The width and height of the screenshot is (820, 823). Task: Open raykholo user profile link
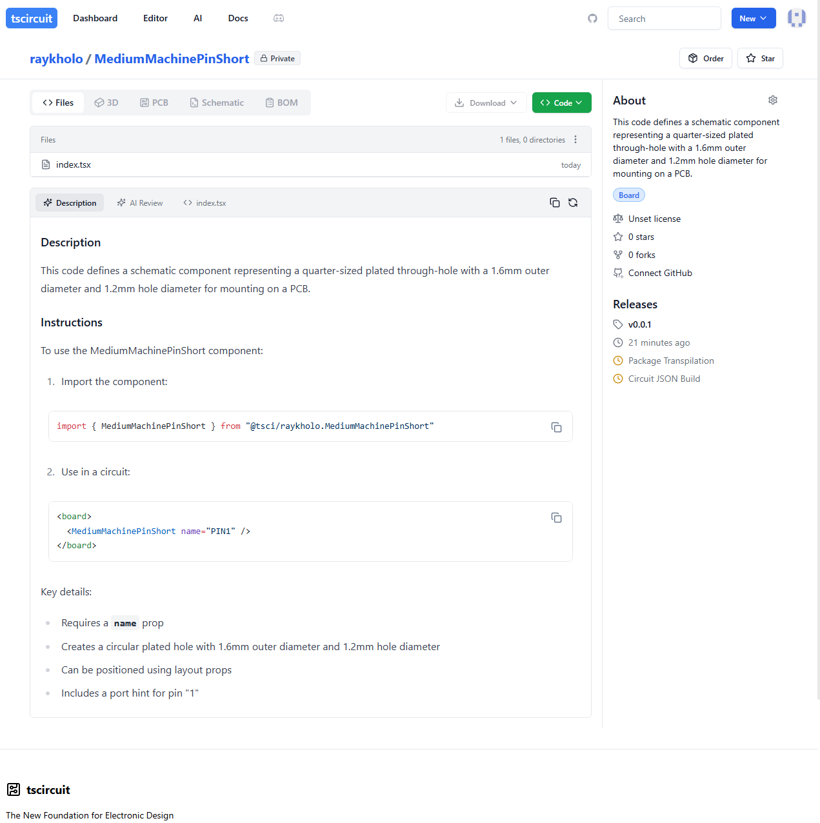[x=56, y=59]
